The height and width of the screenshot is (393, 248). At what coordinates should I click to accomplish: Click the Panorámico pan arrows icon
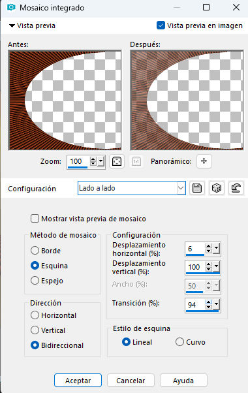coord(204,161)
